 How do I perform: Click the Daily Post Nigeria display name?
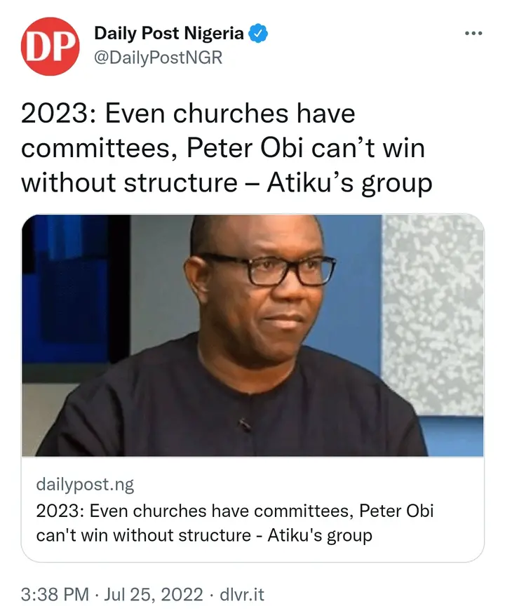pos(168,33)
